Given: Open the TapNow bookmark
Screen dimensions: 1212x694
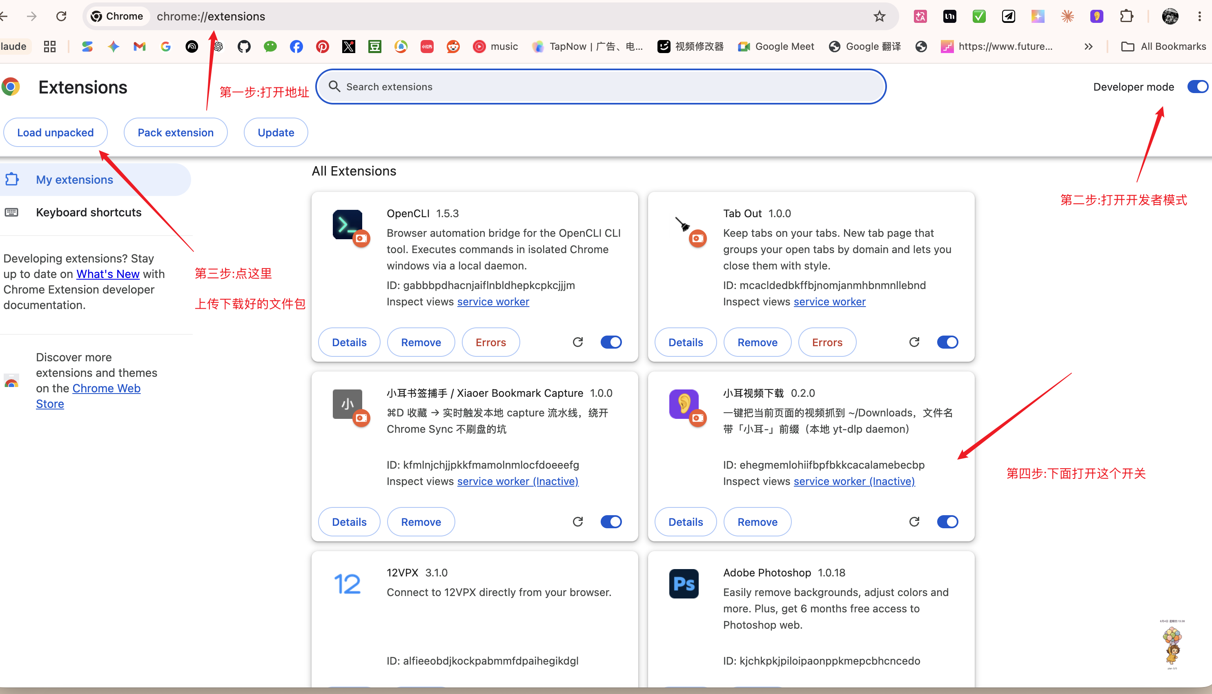Looking at the screenshot, I should click(x=587, y=46).
